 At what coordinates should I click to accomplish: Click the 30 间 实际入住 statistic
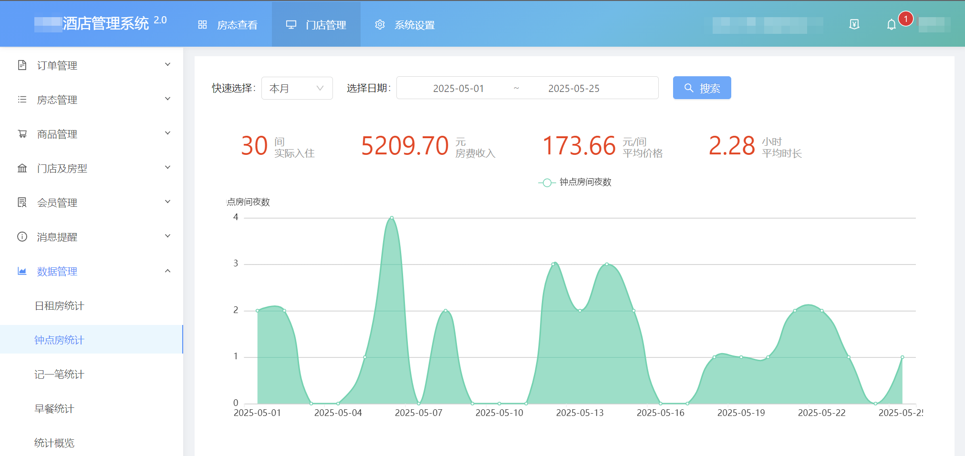pos(278,146)
